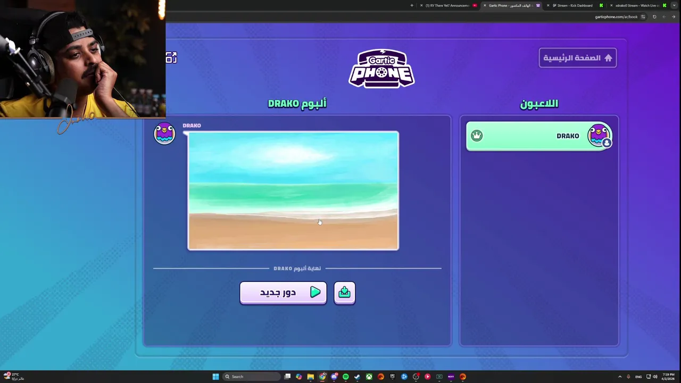This screenshot has width=681, height=383.
Task: Switch to Stream - Kick Dashboard tab
Action: tap(575, 5)
